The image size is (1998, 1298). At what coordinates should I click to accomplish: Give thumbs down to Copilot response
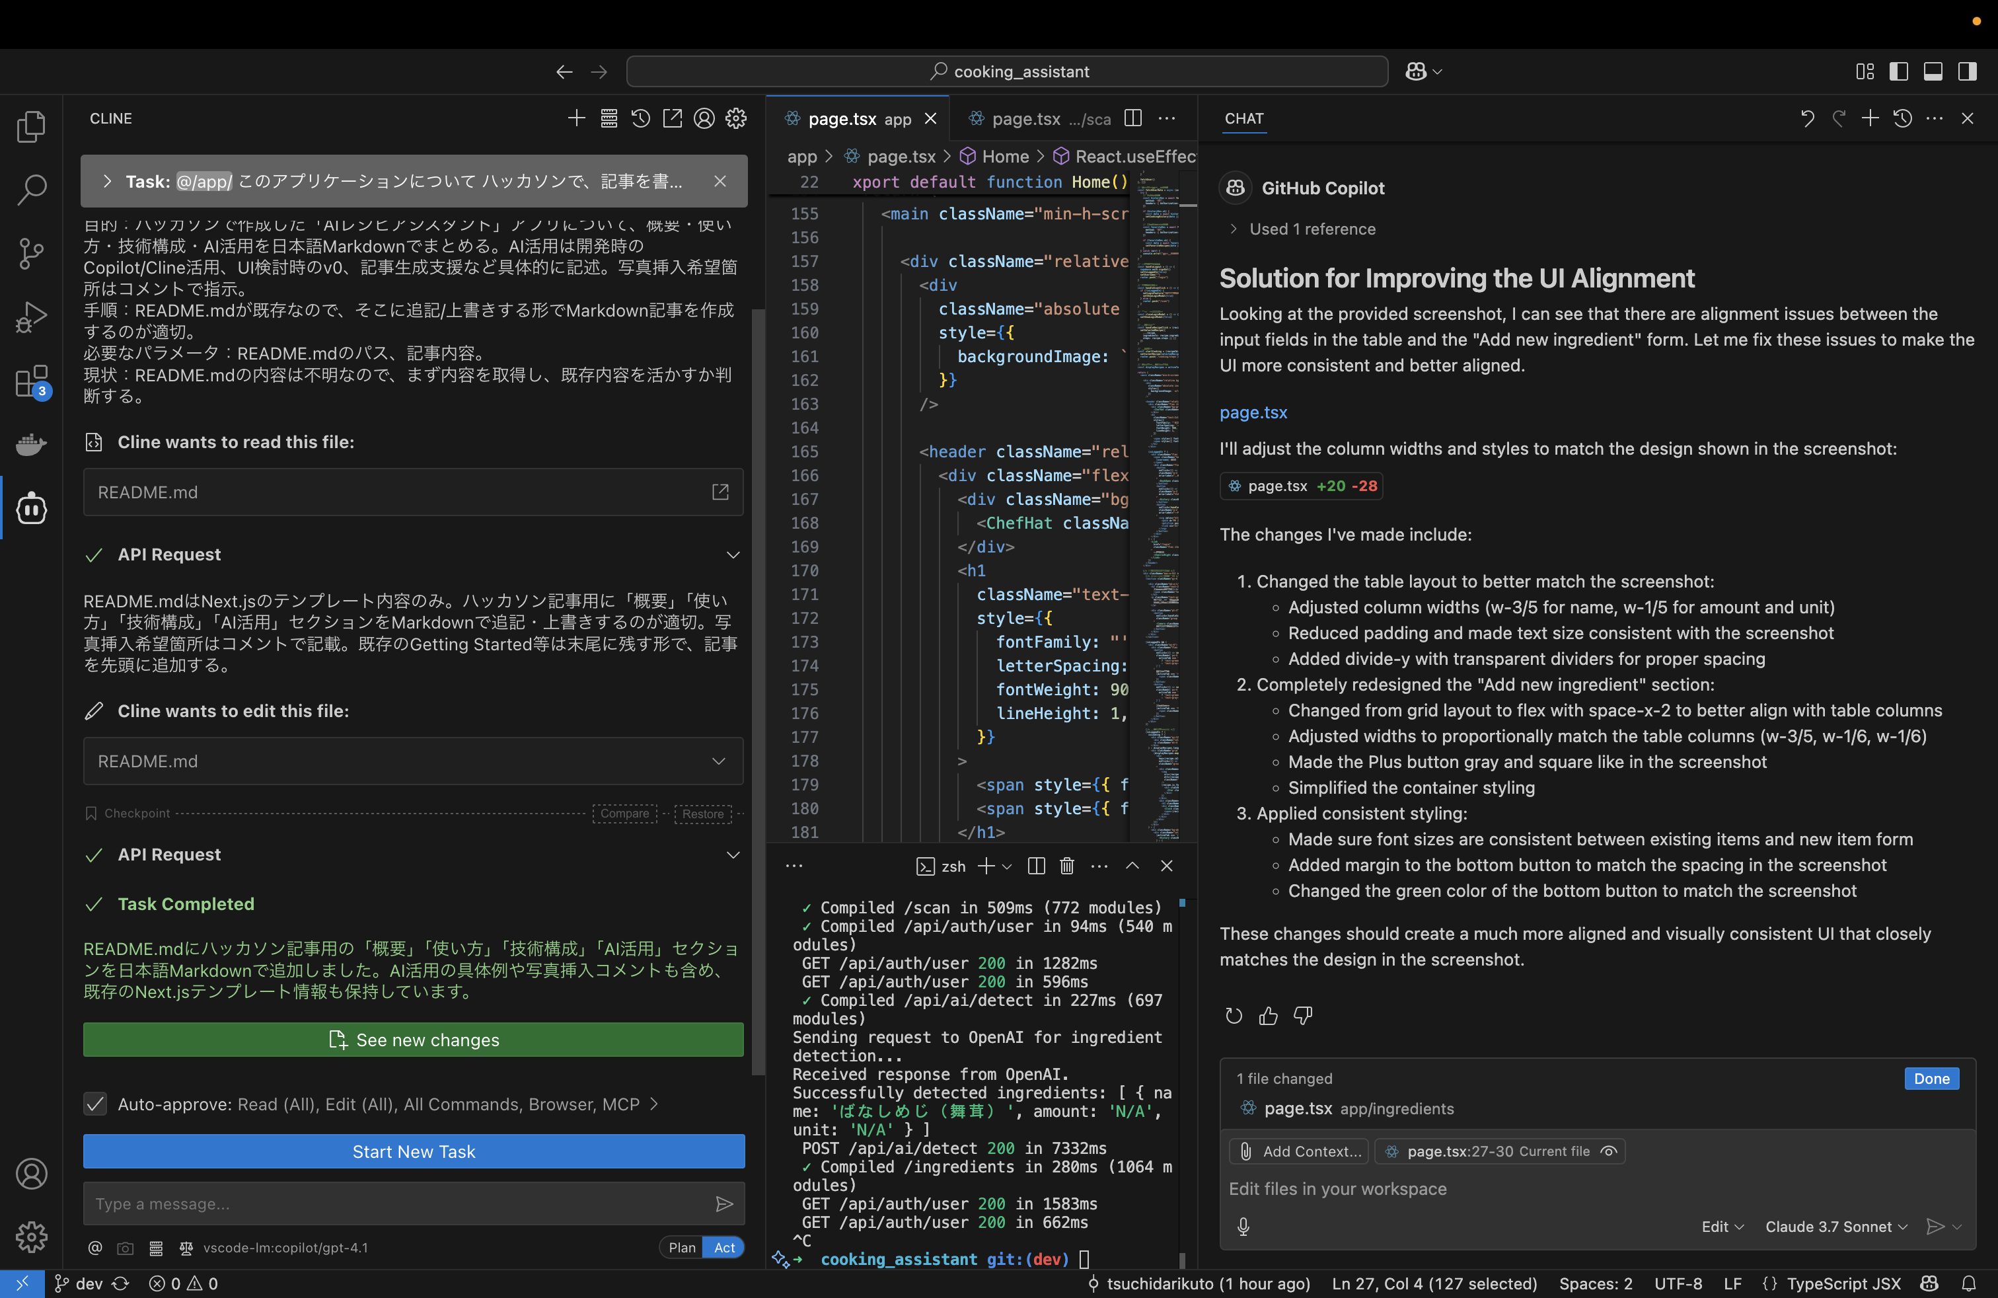coord(1303,1016)
